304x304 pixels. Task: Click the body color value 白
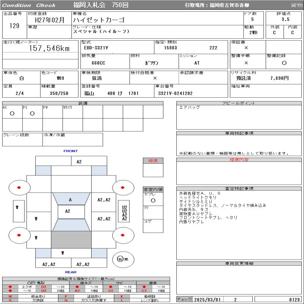(x=22, y=78)
